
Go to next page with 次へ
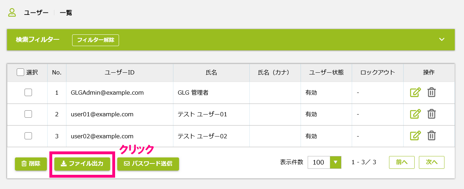click(432, 162)
